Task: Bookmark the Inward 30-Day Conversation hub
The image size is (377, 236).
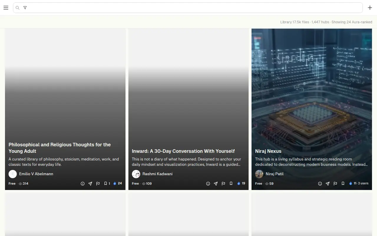Action: point(231,183)
